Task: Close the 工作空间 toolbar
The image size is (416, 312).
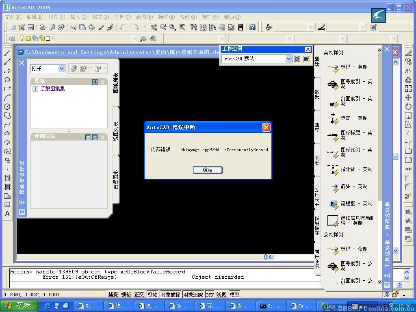Action: 308,49
